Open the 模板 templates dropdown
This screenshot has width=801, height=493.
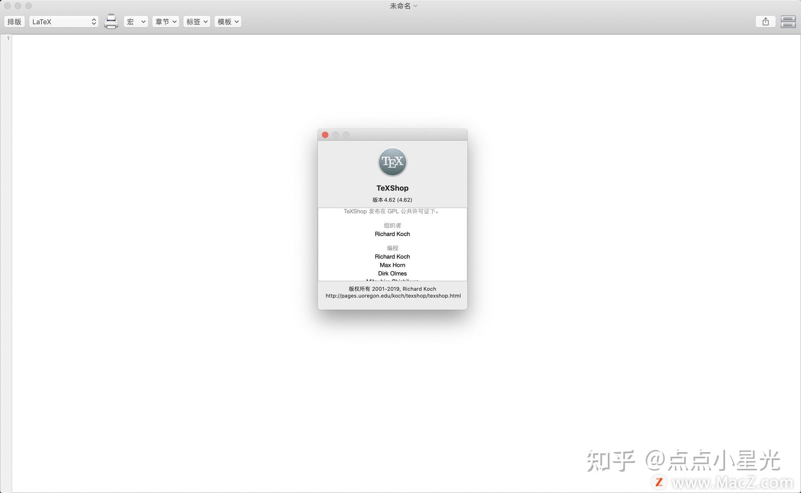click(227, 21)
